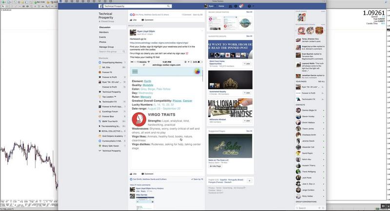The width and height of the screenshot is (390, 211).
Task: Click the plus button in the language box
Action: [250, 181]
